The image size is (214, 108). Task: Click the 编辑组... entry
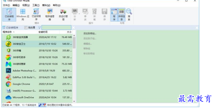click(87, 44)
